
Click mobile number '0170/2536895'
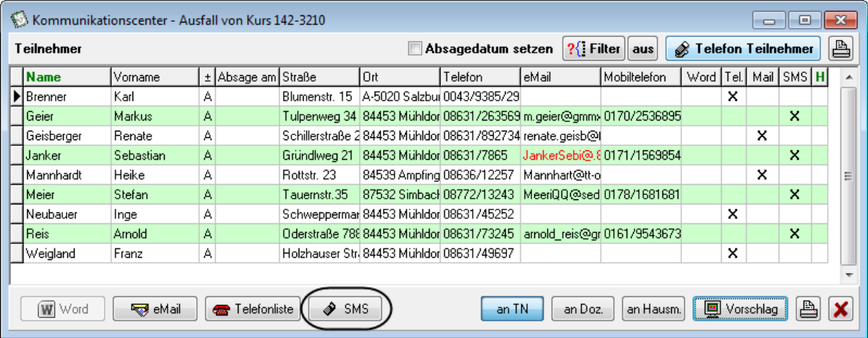coord(641,116)
